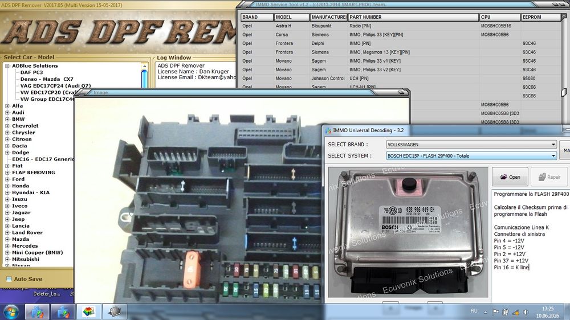Click the network signal tray icon
Viewport: 570px width, 320px height.
(x=515, y=311)
